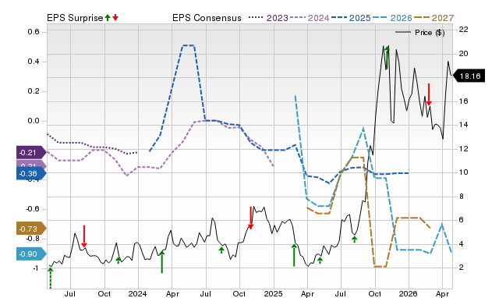This screenshot has height=298, width=499.
Task: Click the 20 price axis label
Action: pos(463,54)
